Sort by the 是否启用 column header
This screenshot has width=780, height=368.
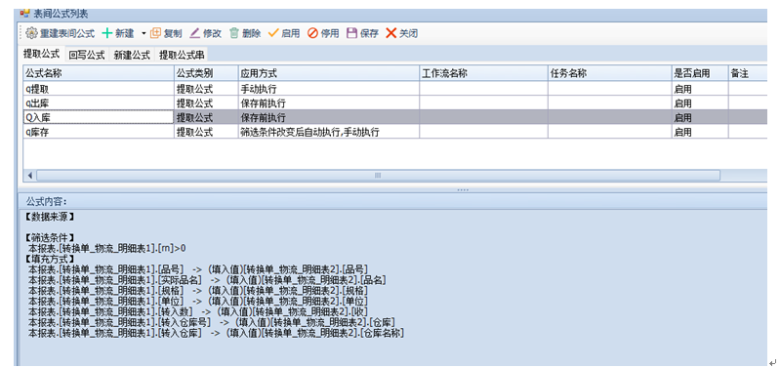(x=700, y=73)
